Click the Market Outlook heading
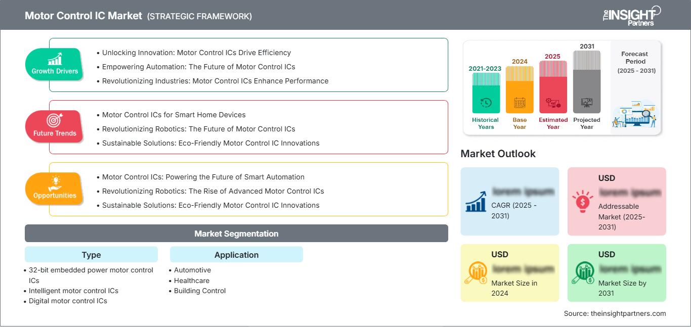Viewport: 691px width, 327px height. (498, 154)
